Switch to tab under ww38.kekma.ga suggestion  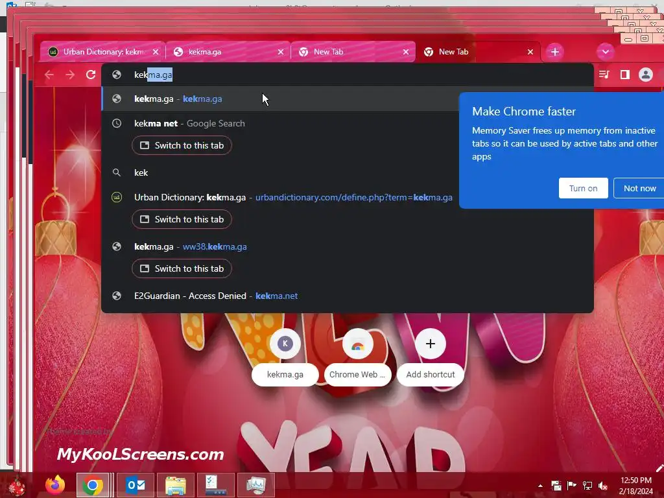coord(182,268)
